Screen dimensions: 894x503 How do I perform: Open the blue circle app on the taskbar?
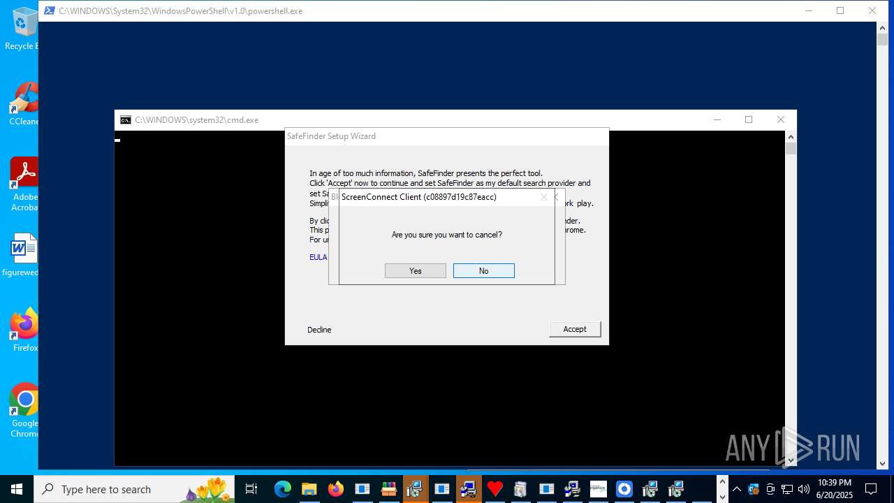pyautogui.click(x=624, y=489)
